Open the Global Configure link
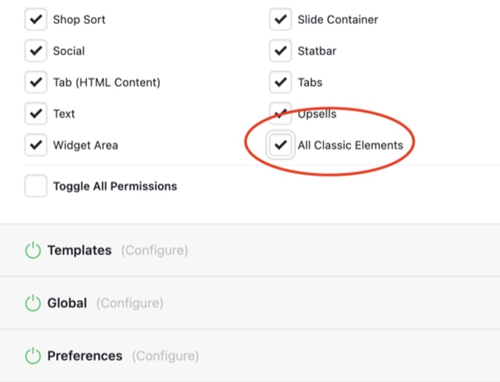The height and width of the screenshot is (382, 500). coord(130,303)
